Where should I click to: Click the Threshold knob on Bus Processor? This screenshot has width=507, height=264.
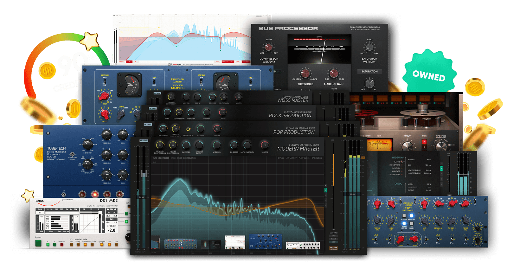click(305, 73)
